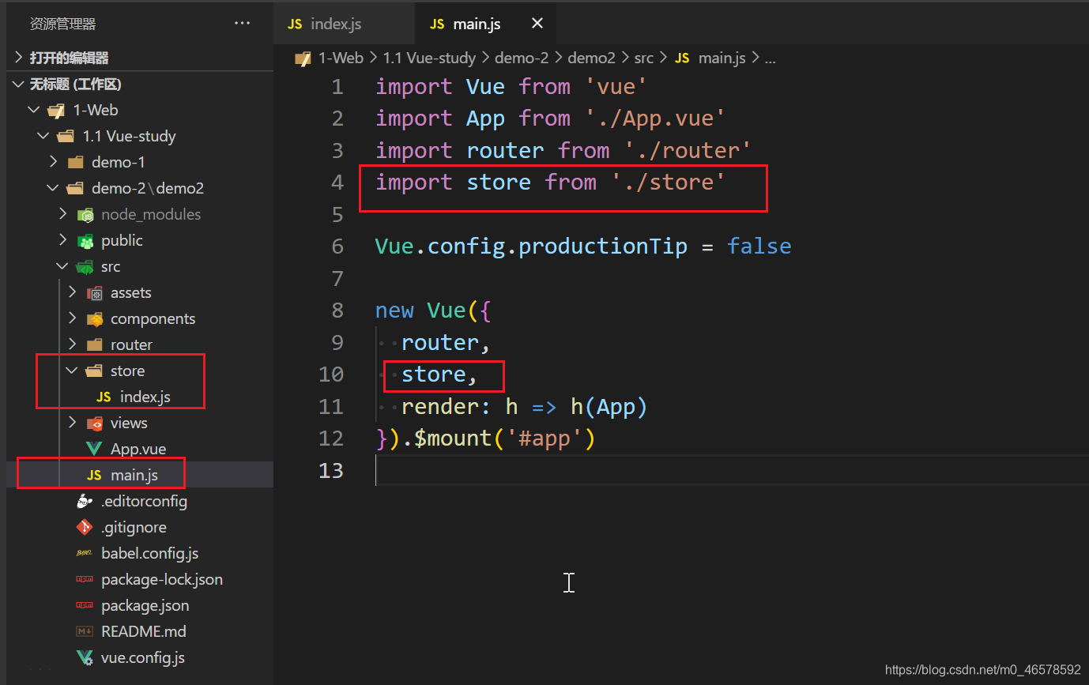Click the router folder icon in tree
This screenshot has height=685, width=1089.
coord(94,344)
